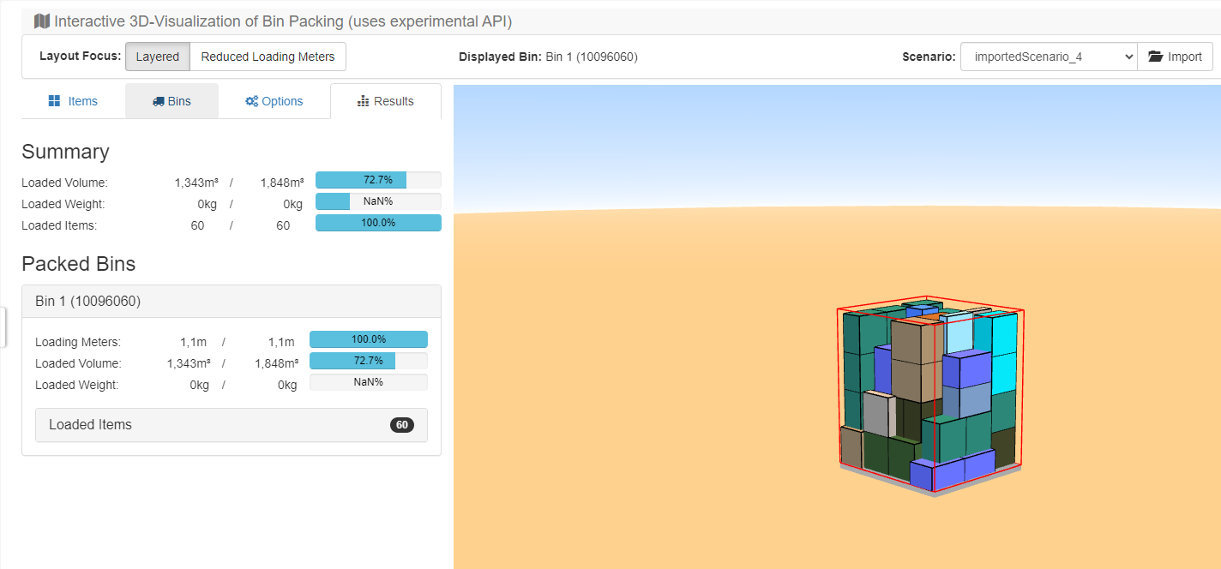Click the bar chart icon on the Results tab
The height and width of the screenshot is (569, 1221).
point(363,101)
